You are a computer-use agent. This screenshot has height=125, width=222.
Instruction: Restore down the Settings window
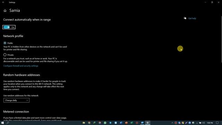(x=212, y=2)
